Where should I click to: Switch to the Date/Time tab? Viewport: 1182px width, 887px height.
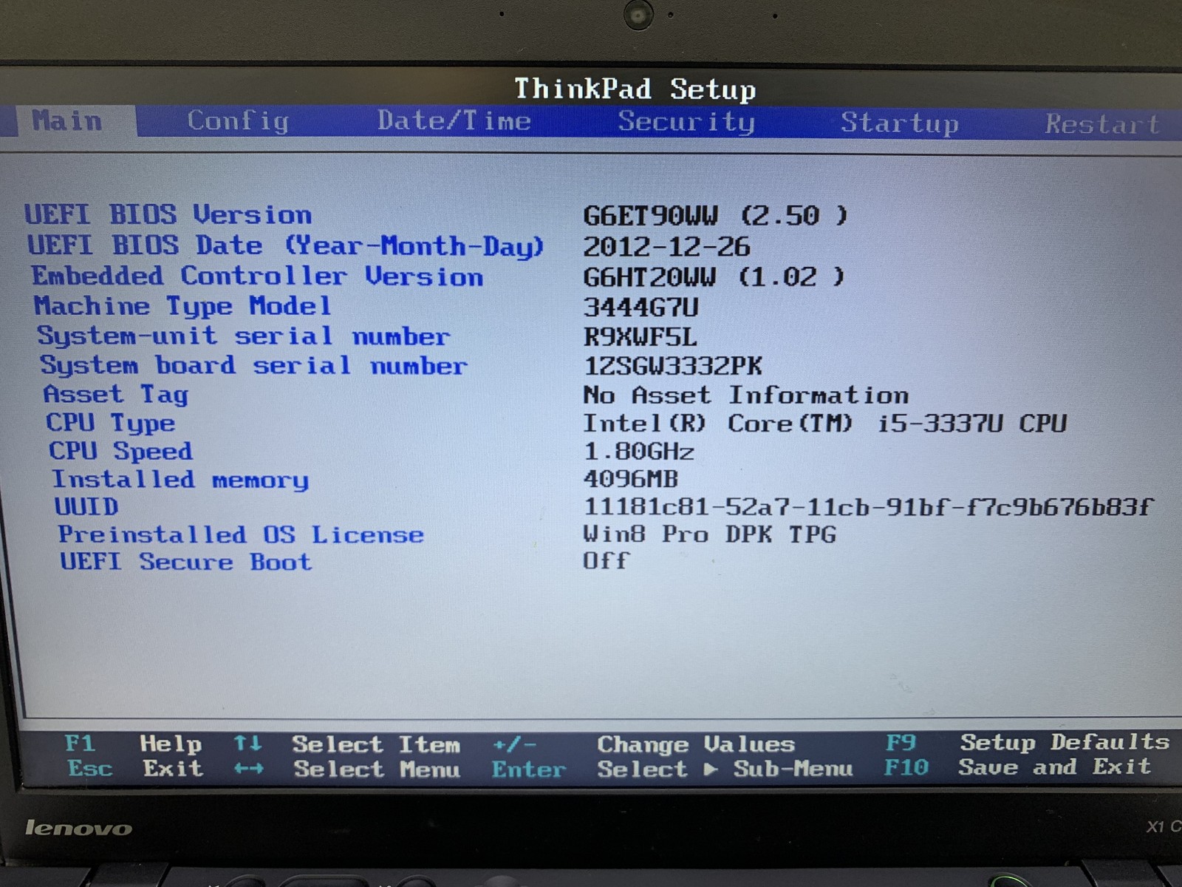click(454, 120)
